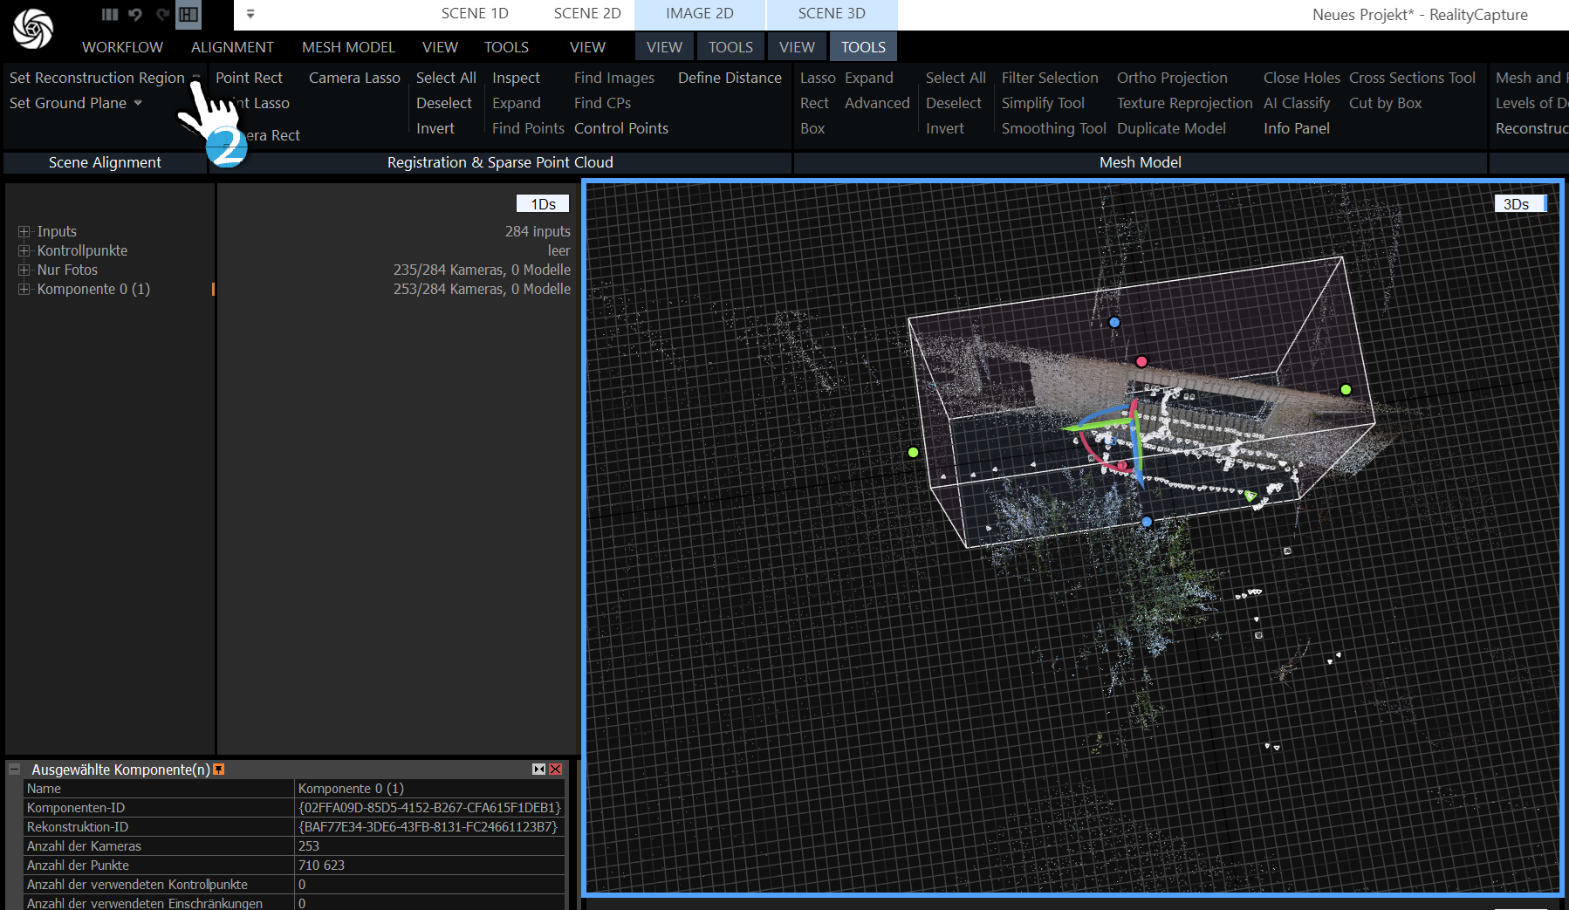Image resolution: width=1569 pixels, height=910 pixels.
Task: Undo the last action with the arrow icon
Action: (135, 14)
